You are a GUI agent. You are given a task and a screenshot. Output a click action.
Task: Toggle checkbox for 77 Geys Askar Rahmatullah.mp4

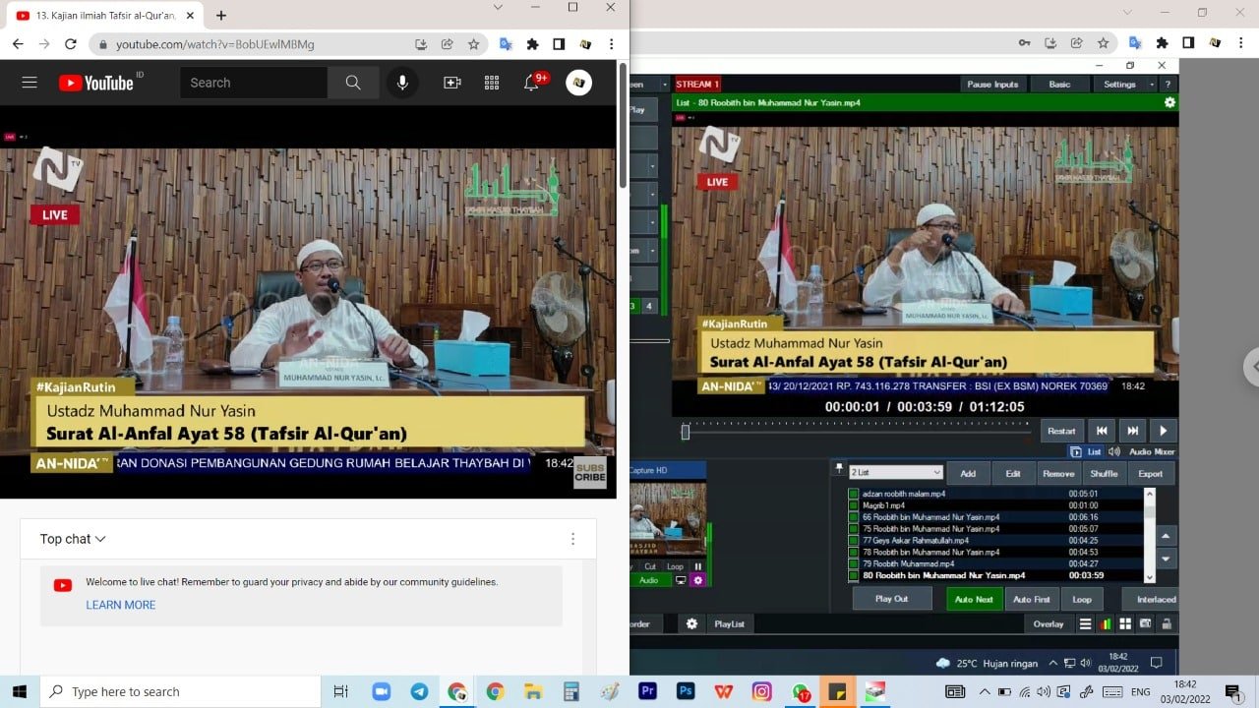click(x=854, y=541)
